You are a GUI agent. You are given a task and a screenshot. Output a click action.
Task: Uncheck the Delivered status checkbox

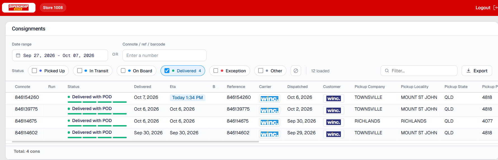[x=167, y=71]
